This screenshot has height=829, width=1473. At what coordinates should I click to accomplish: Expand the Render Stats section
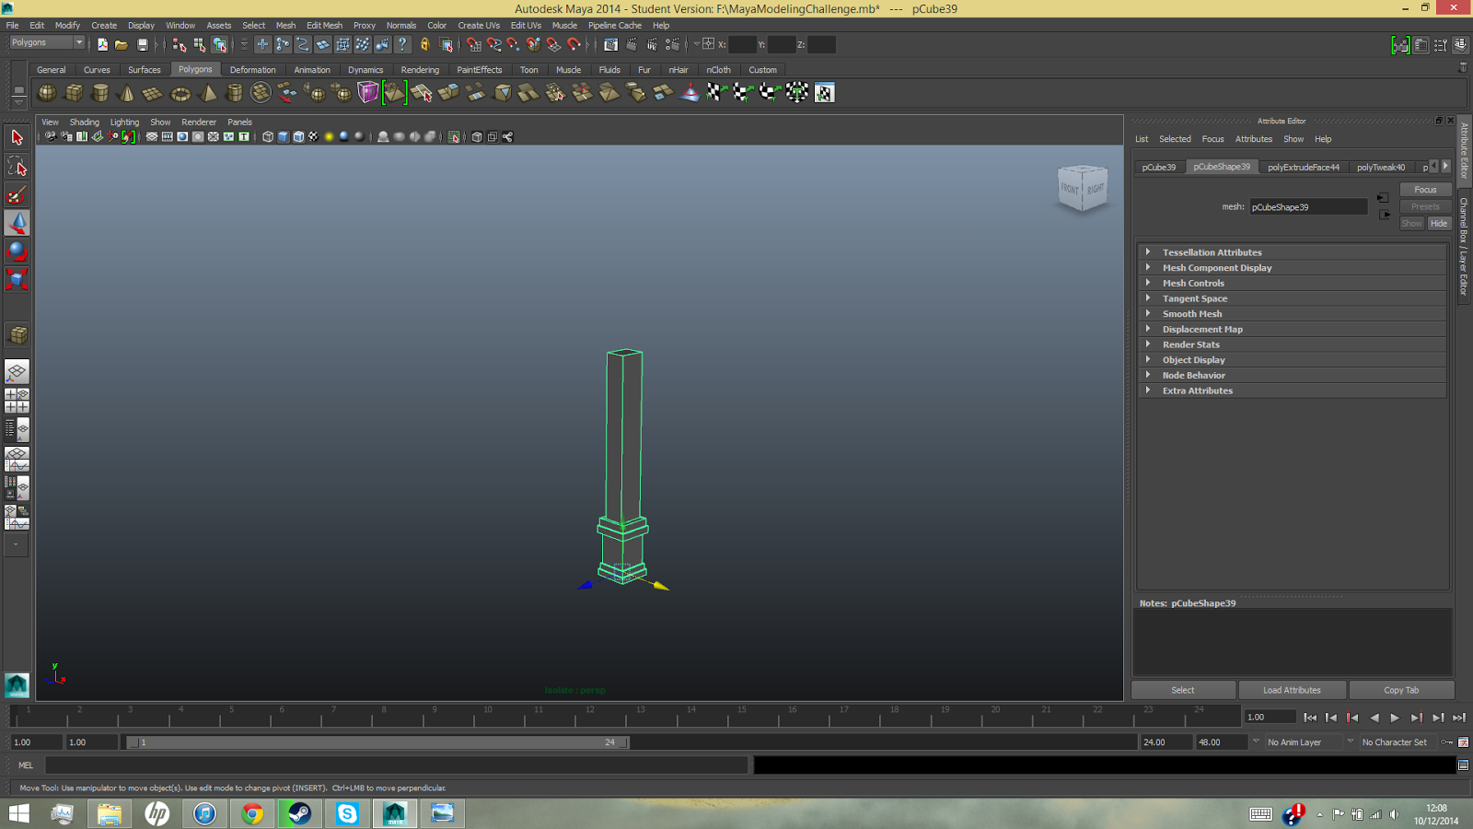[x=1190, y=344]
